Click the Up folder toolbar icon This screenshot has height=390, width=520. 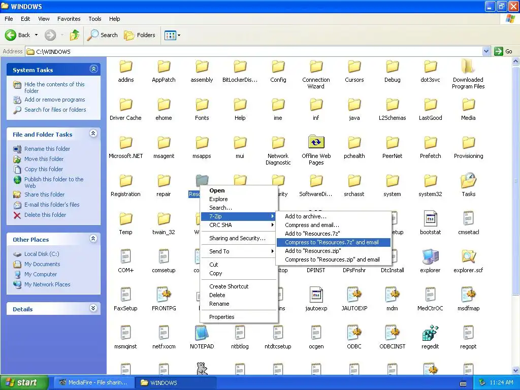(x=75, y=35)
